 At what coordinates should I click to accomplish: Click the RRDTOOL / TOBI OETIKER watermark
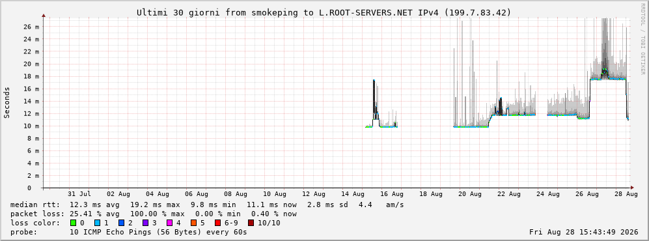tap(642, 38)
